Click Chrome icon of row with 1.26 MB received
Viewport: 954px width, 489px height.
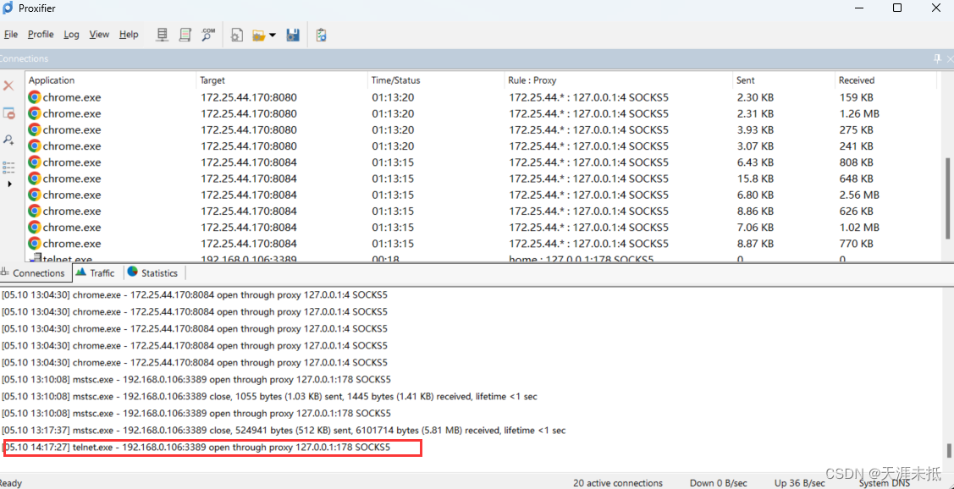(35, 113)
